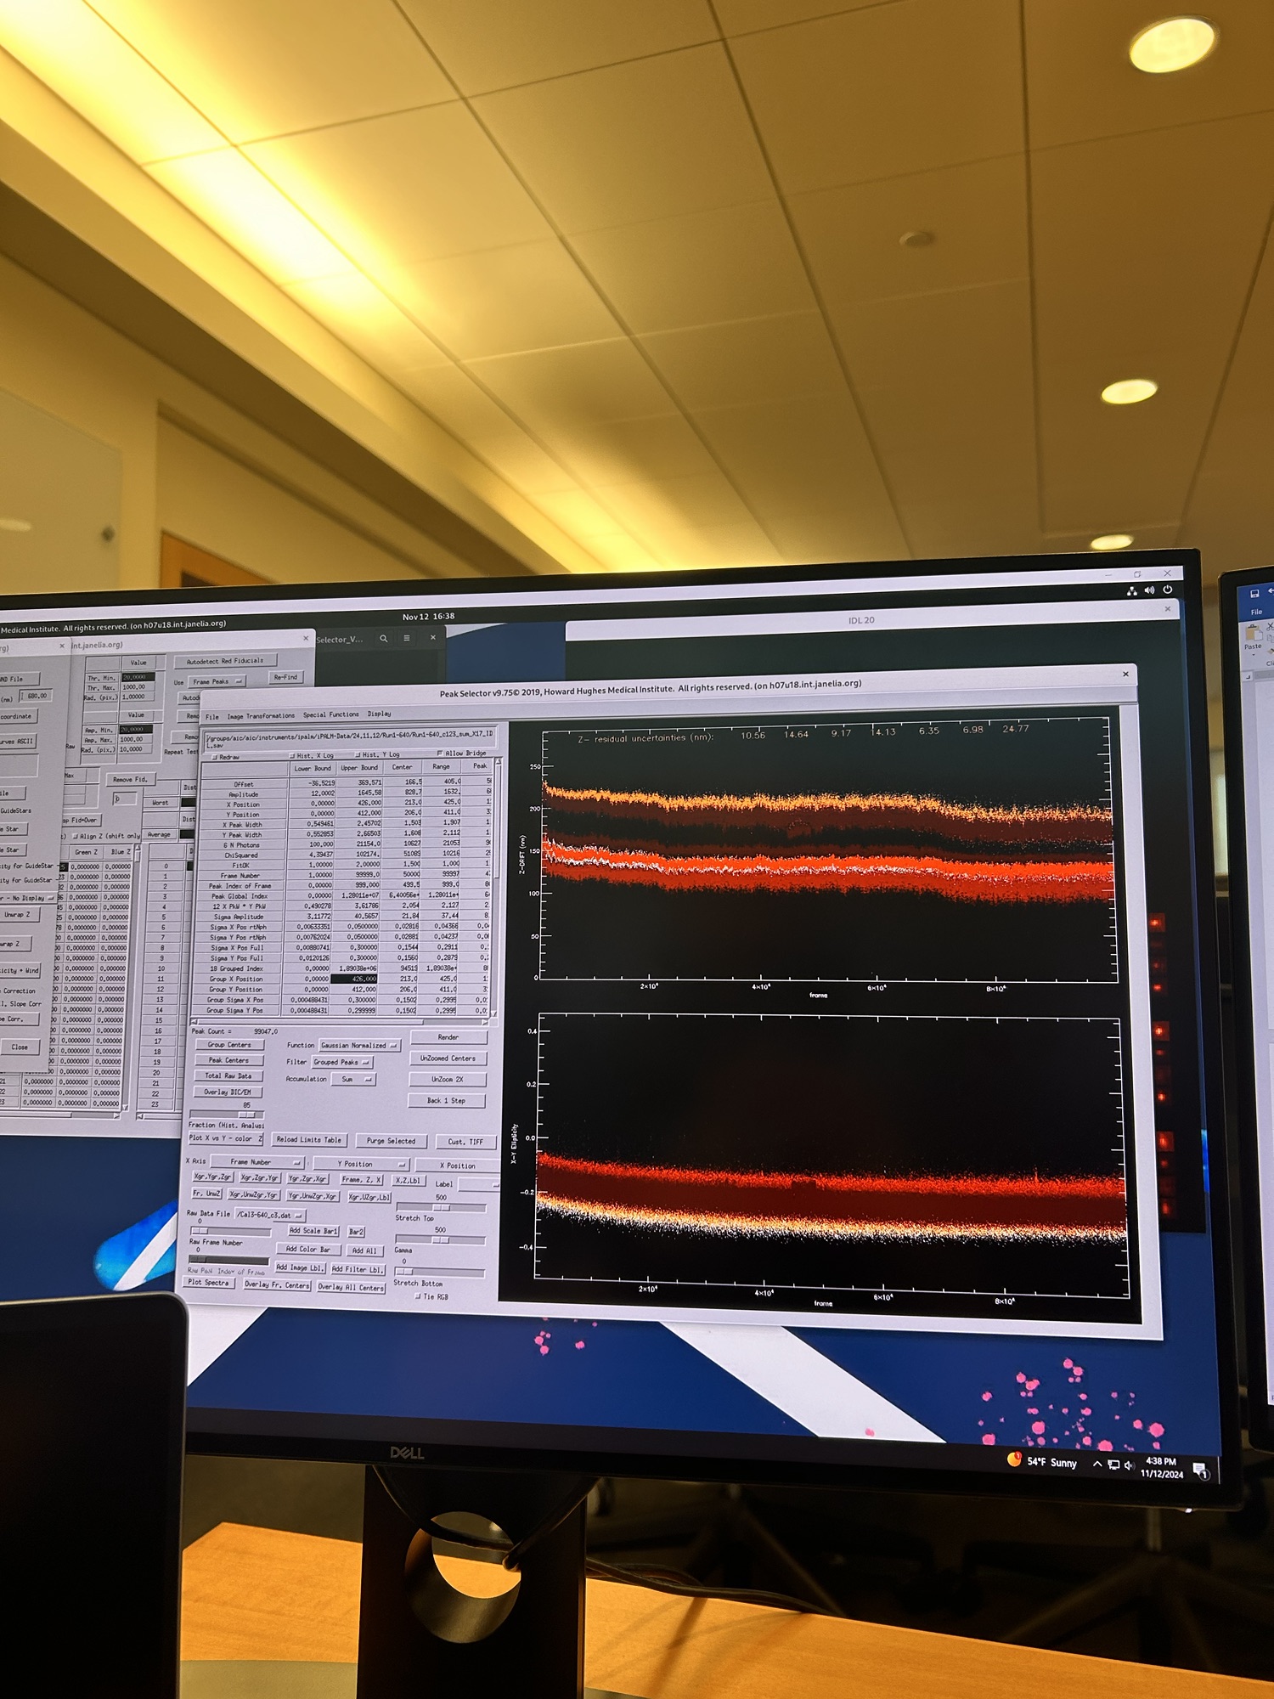Screen dimensions: 1274x1699
Task: Click the network icon in the top bar
Action: pyautogui.click(x=1131, y=591)
